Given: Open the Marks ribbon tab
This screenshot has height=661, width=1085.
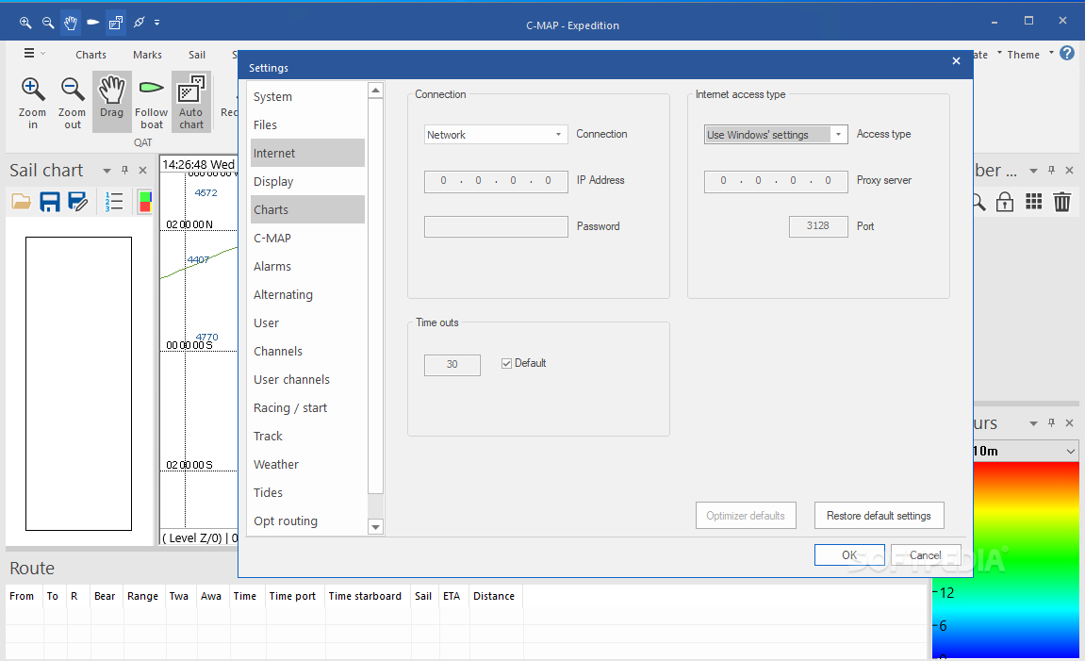Looking at the screenshot, I should (147, 55).
